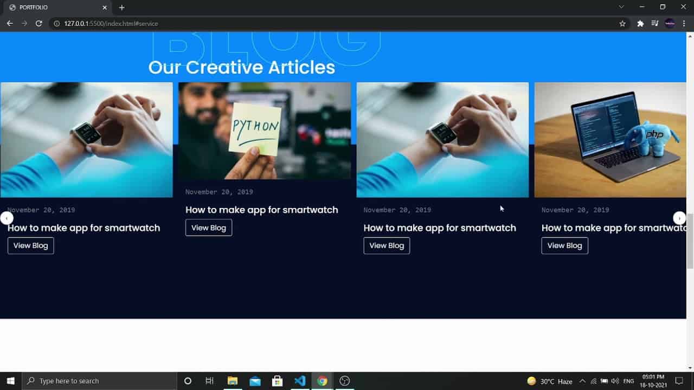694x390 pixels.
Task: Click the date under the Python image
Action: (219, 192)
